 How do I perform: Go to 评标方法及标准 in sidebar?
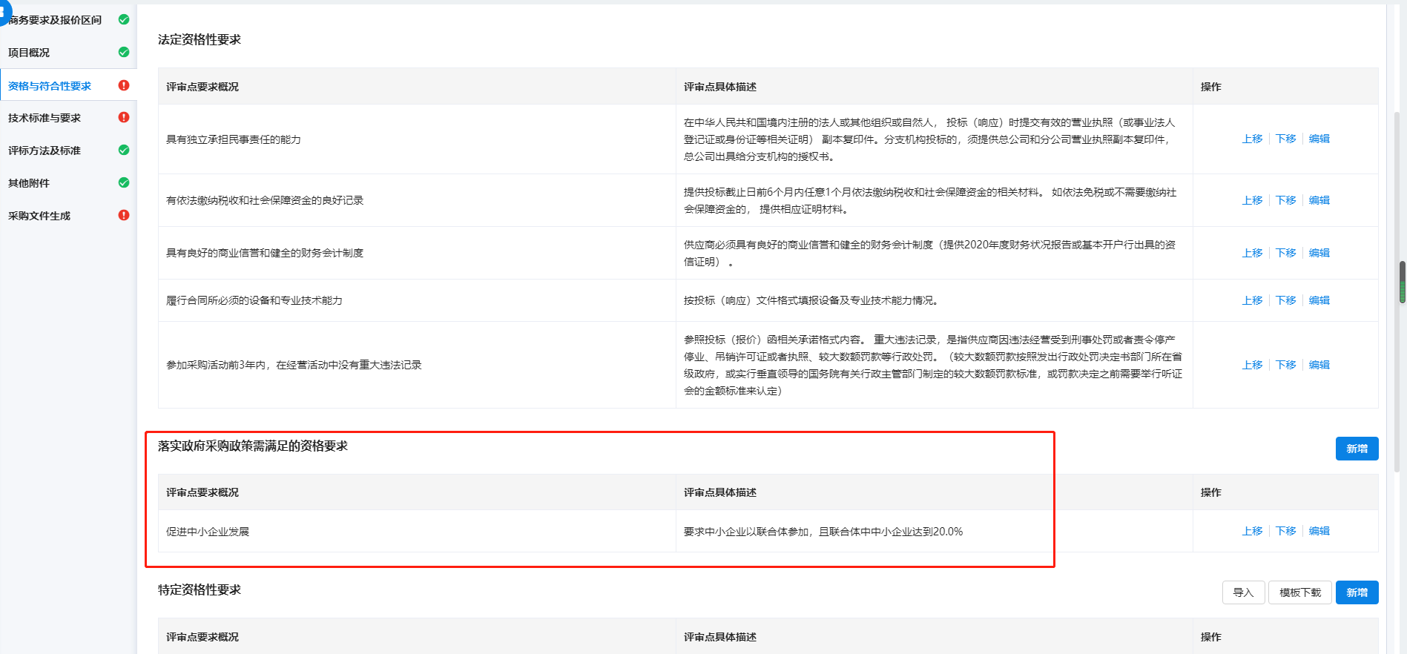coord(45,151)
